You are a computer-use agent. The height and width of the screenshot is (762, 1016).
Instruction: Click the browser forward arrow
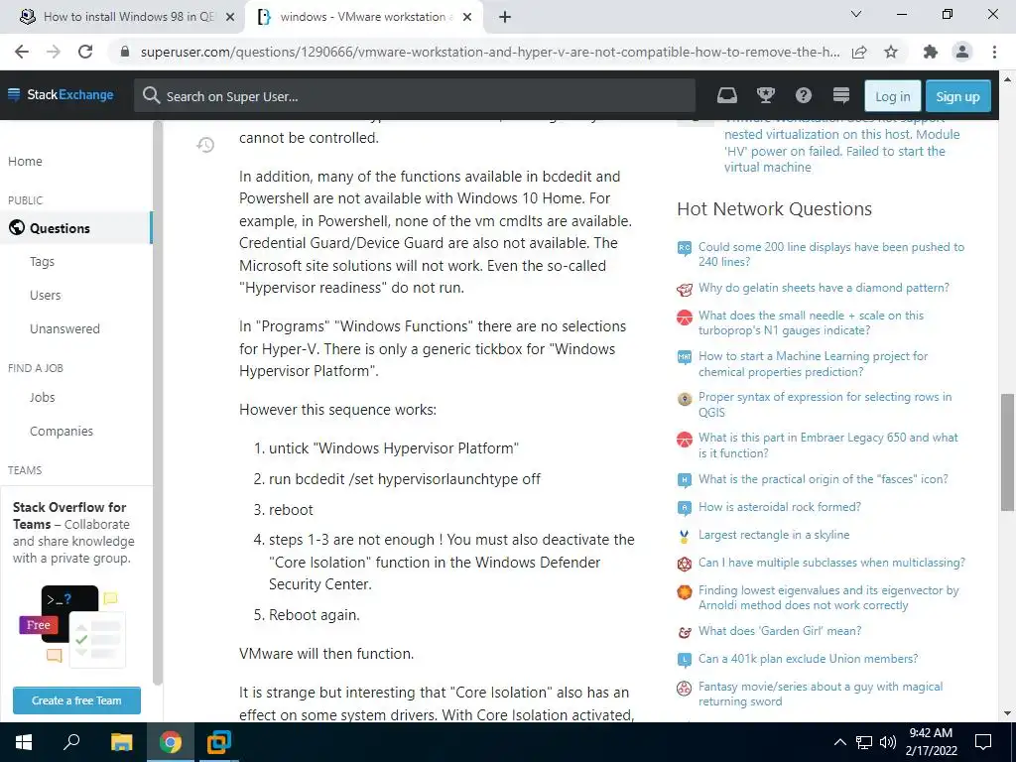tap(54, 52)
